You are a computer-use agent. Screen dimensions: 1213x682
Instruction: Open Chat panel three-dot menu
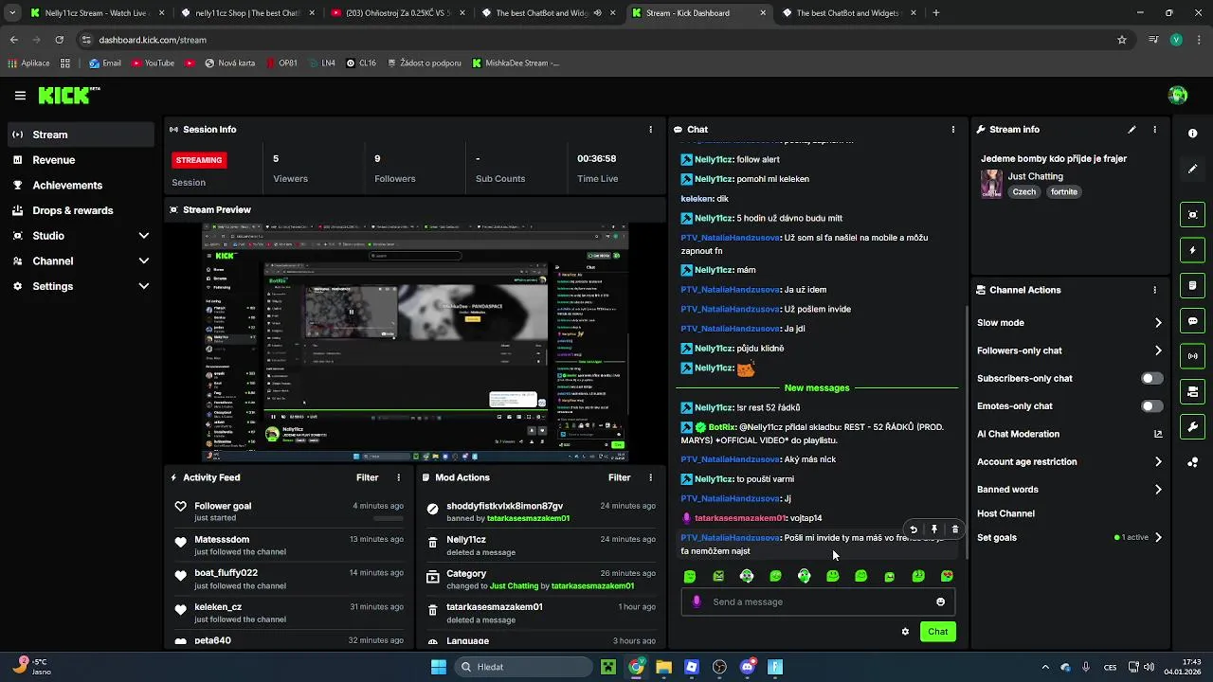953,130
